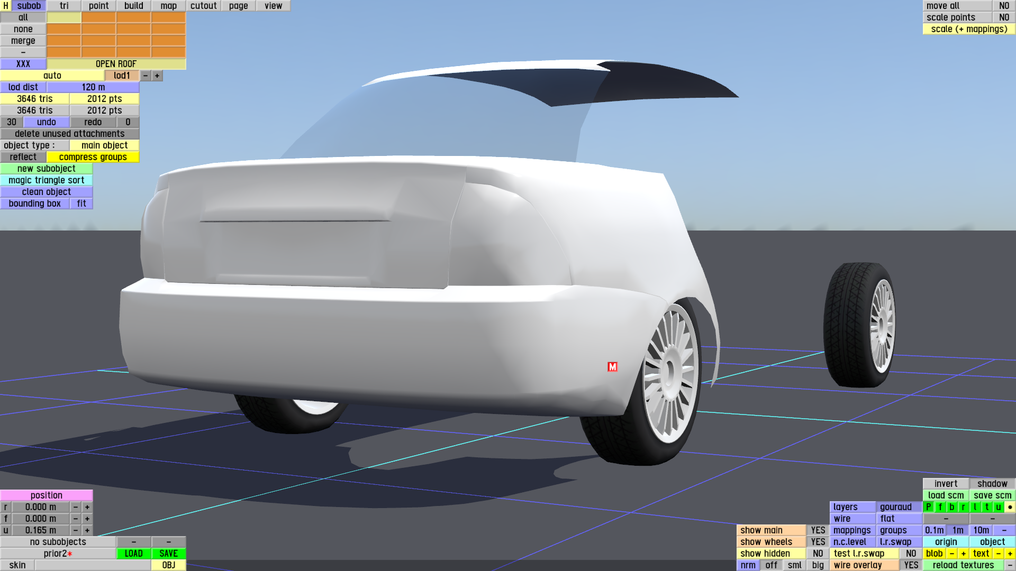Click the XXX button
1016x571 pixels.
pos(23,64)
